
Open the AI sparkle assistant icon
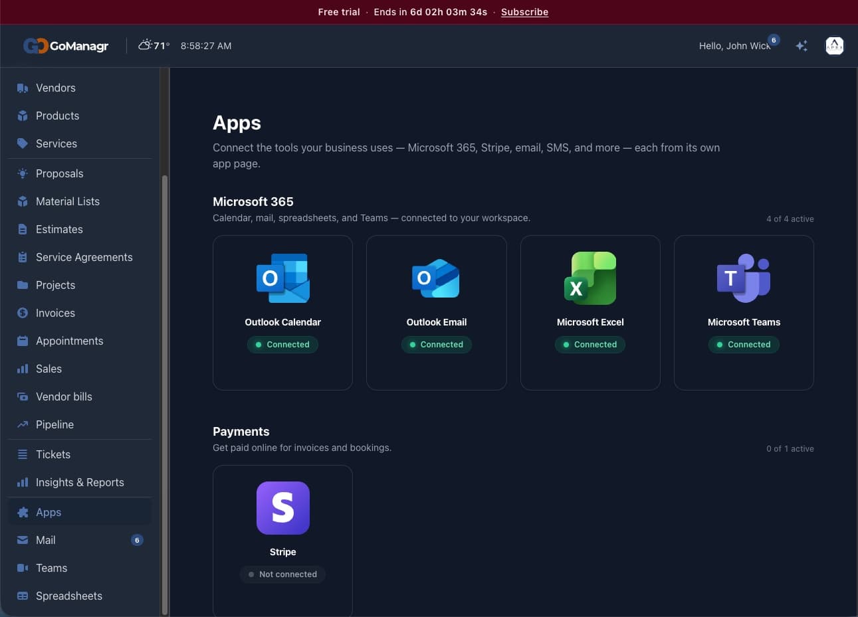802,46
